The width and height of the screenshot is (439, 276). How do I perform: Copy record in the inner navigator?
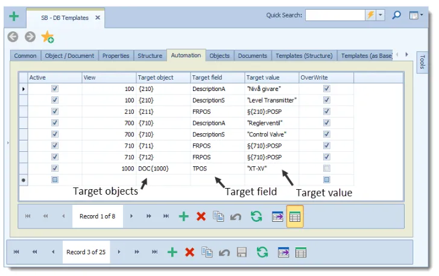[218, 216]
